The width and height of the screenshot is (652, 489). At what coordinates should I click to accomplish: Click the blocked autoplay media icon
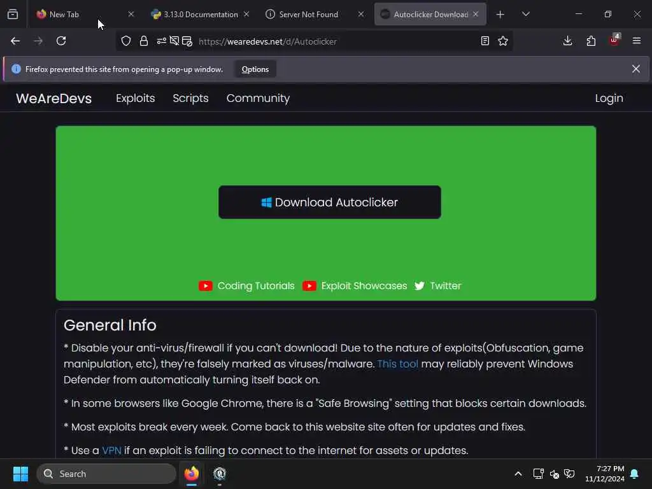pos(174,41)
